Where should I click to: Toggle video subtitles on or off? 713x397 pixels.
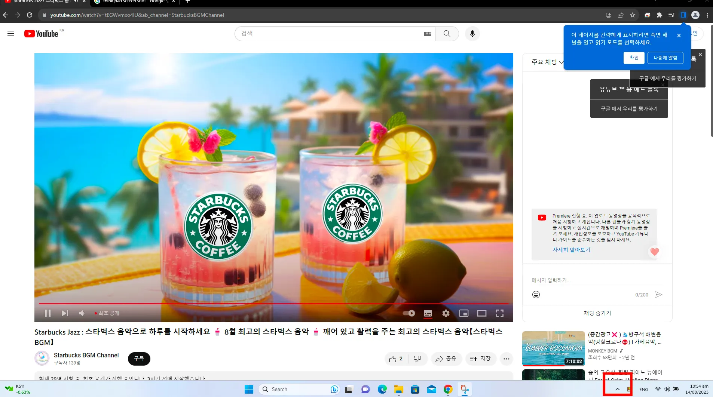coord(428,313)
